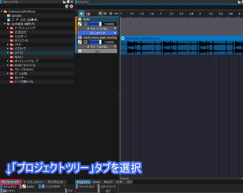Open スタートページ in bottom dock
The height and width of the screenshot is (193, 243).
(108, 186)
